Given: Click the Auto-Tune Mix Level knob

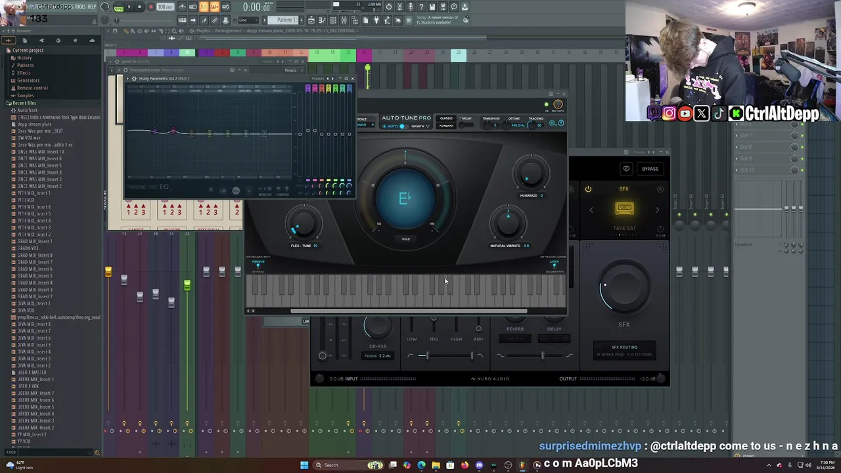Looking at the screenshot, I should point(558,104).
